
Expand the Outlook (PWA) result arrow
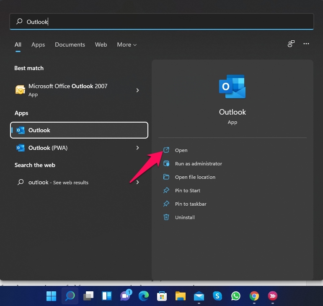pyautogui.click(x=138, y=148)
